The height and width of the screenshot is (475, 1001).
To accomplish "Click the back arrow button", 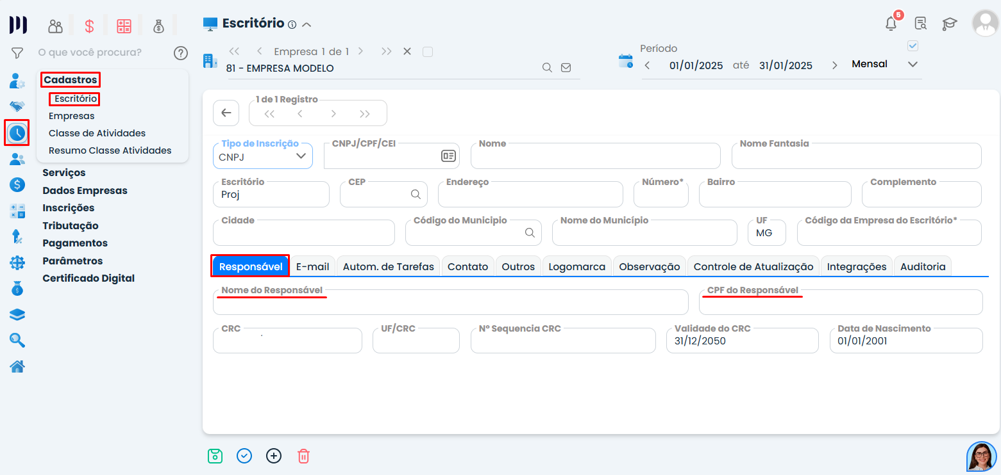I will pyautogui.click(x=226, y=113).
